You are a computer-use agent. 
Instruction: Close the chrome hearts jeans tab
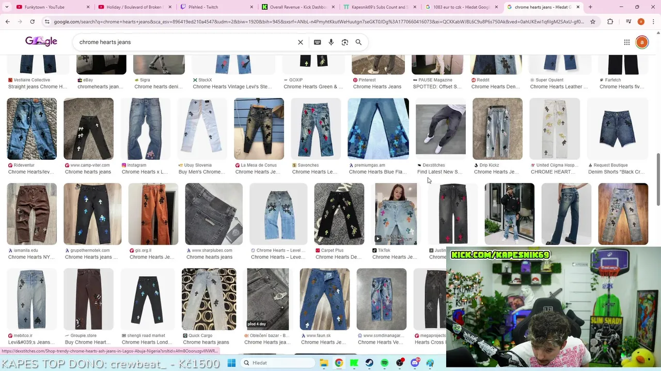[578, 7]
